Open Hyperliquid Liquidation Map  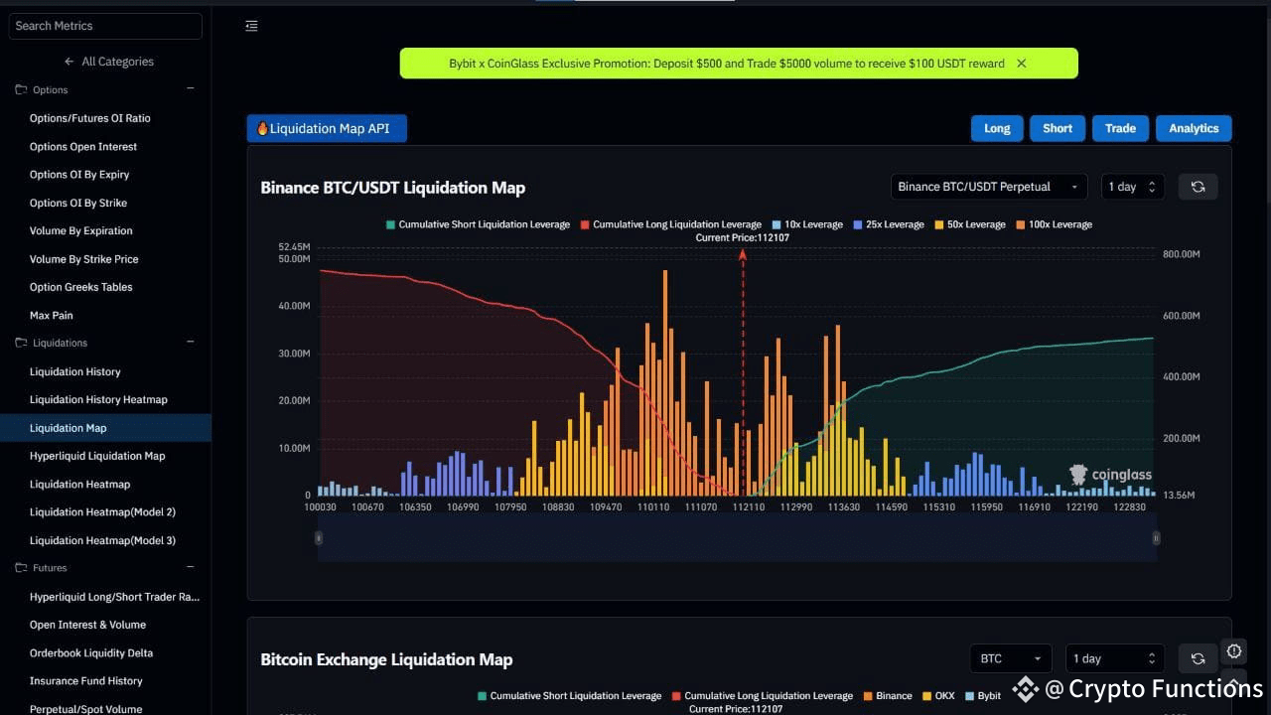(97, 456)
